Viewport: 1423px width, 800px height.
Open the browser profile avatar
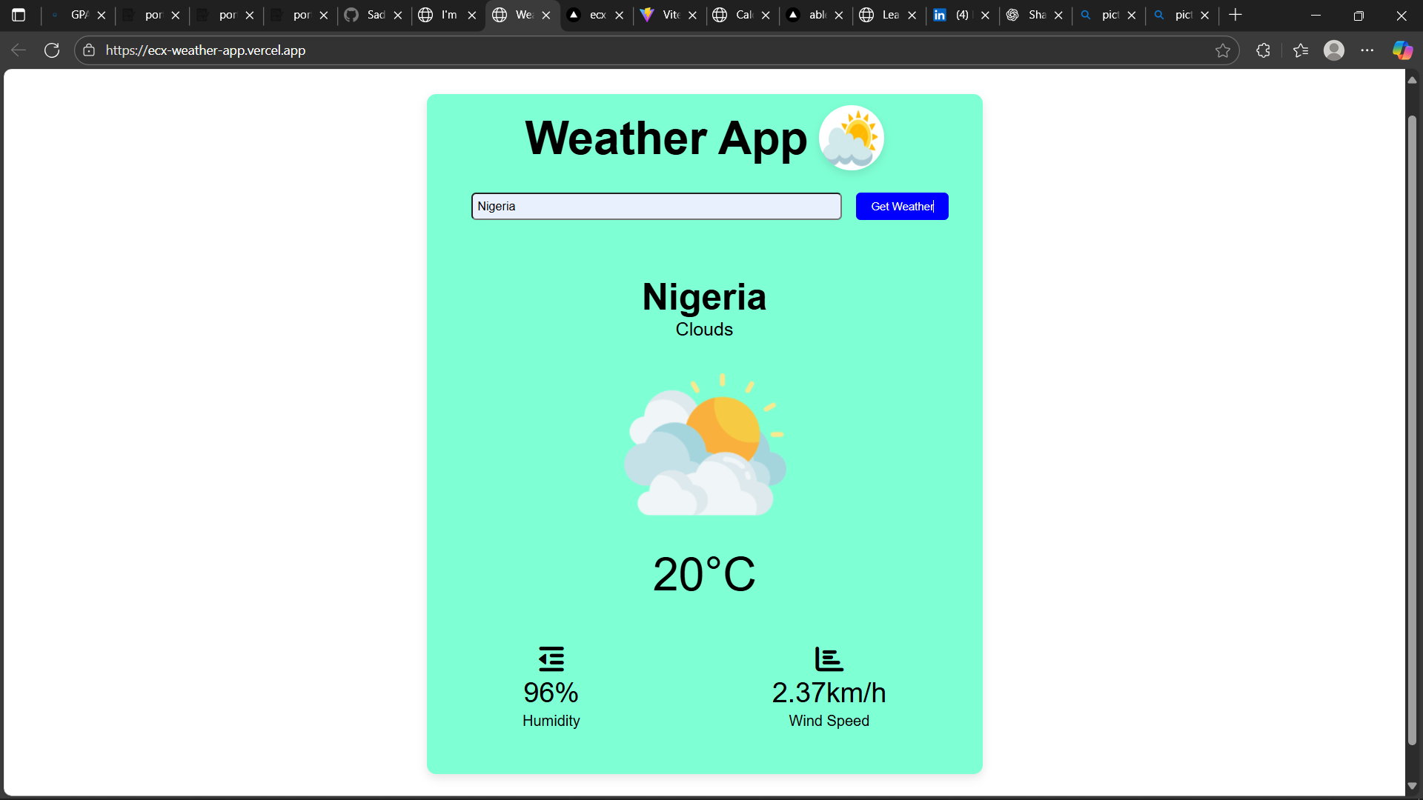[1334, 50]
